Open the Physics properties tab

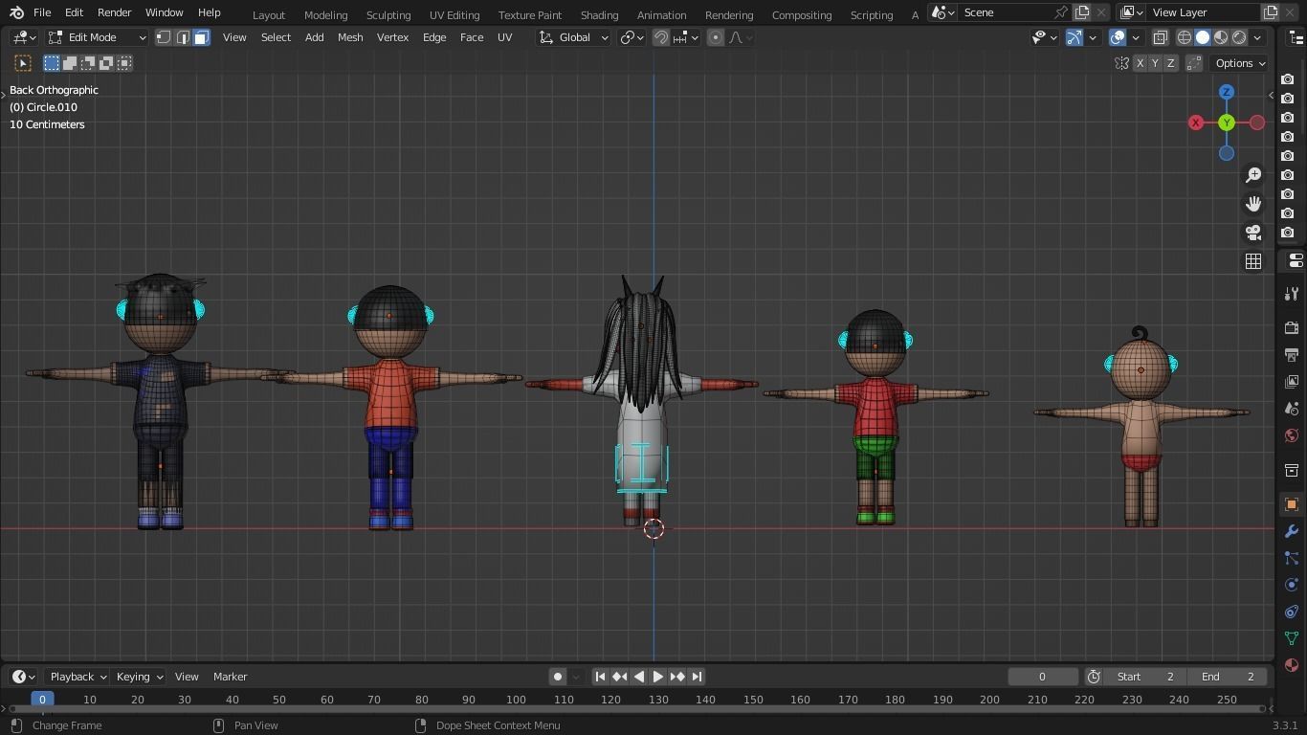[1292, 585]
